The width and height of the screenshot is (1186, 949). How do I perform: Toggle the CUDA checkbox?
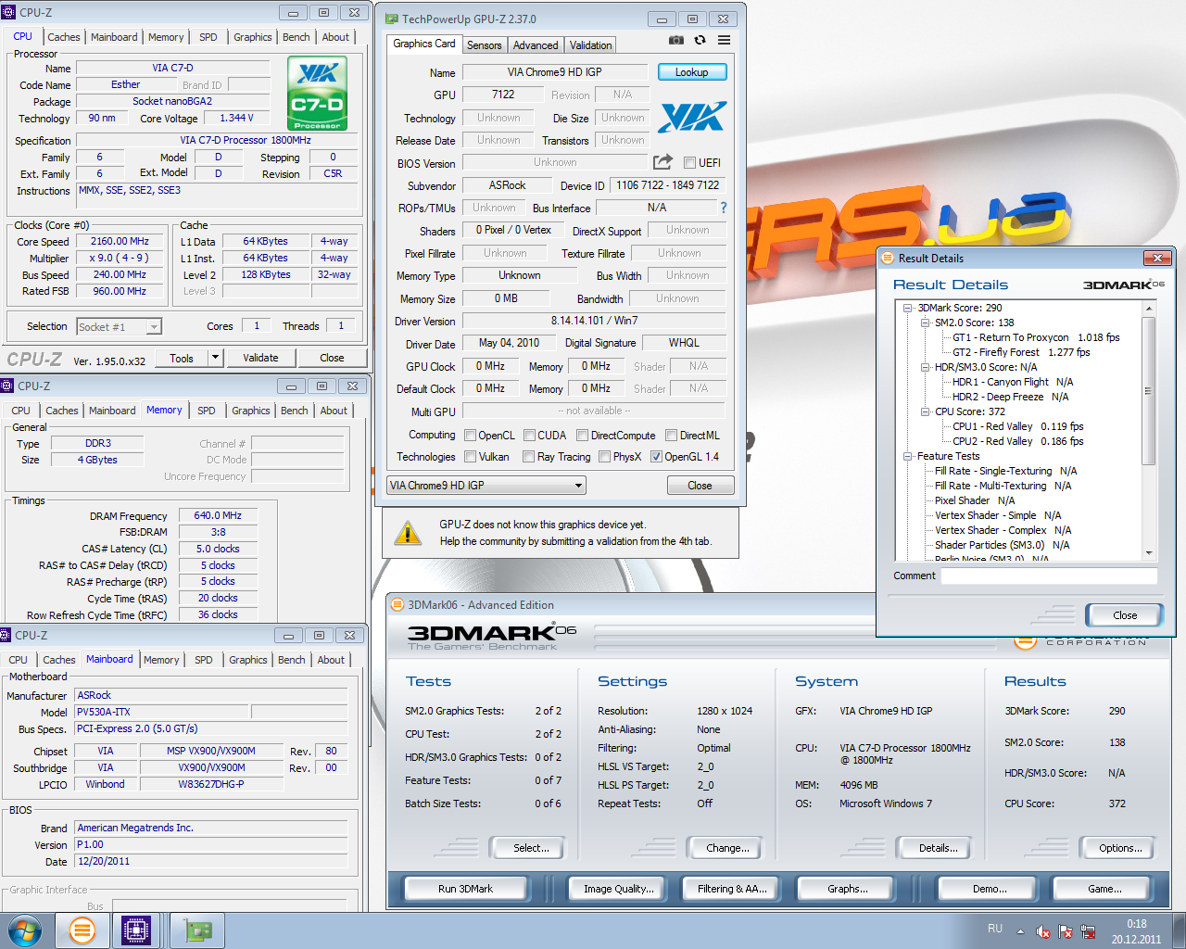(530, 436)
